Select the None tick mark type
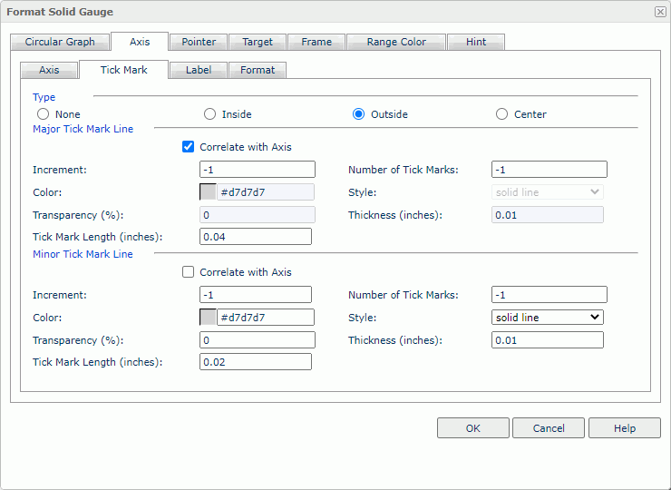671x490 pixels. [43, 114]
